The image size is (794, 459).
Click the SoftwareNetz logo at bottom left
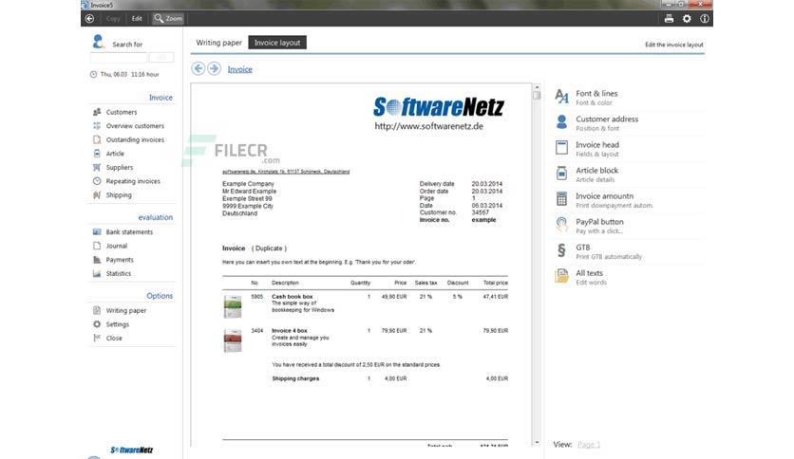coord(132,450)
